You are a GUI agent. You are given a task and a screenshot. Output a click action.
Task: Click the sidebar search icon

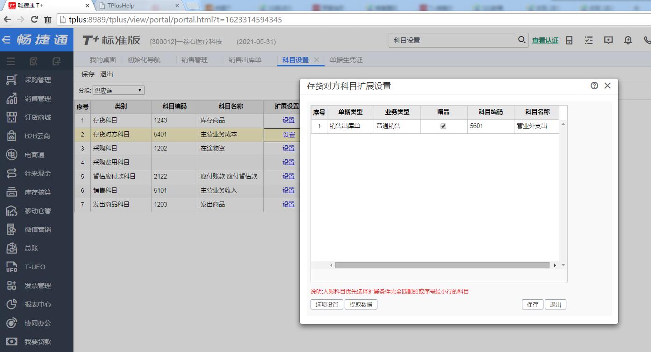click(34, 61)
